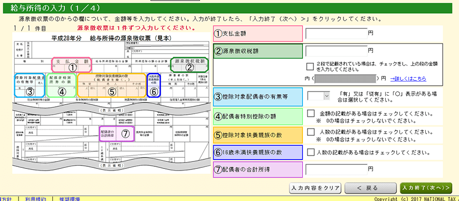
Task: Click the pink ①支払金額 label box
Action: tap(257, 34)
